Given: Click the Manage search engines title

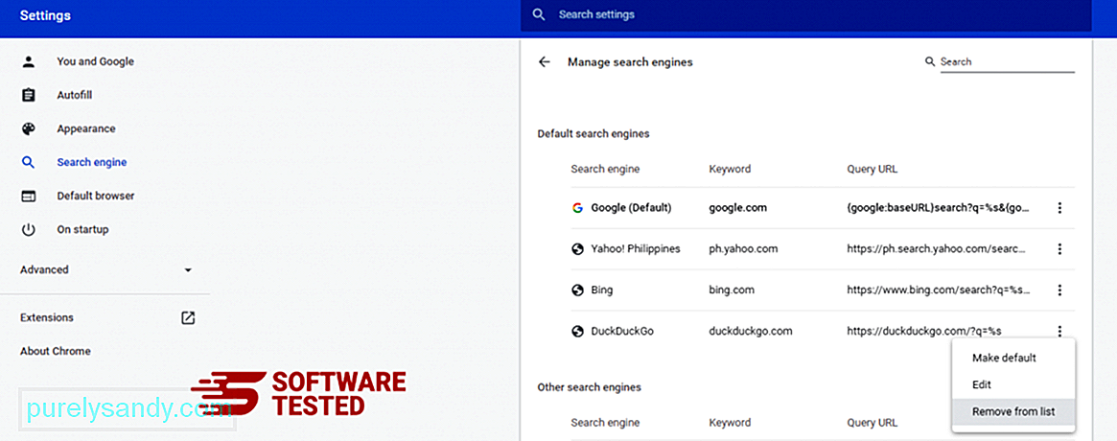Looking at the screenshot, I should tap(630, 62).
